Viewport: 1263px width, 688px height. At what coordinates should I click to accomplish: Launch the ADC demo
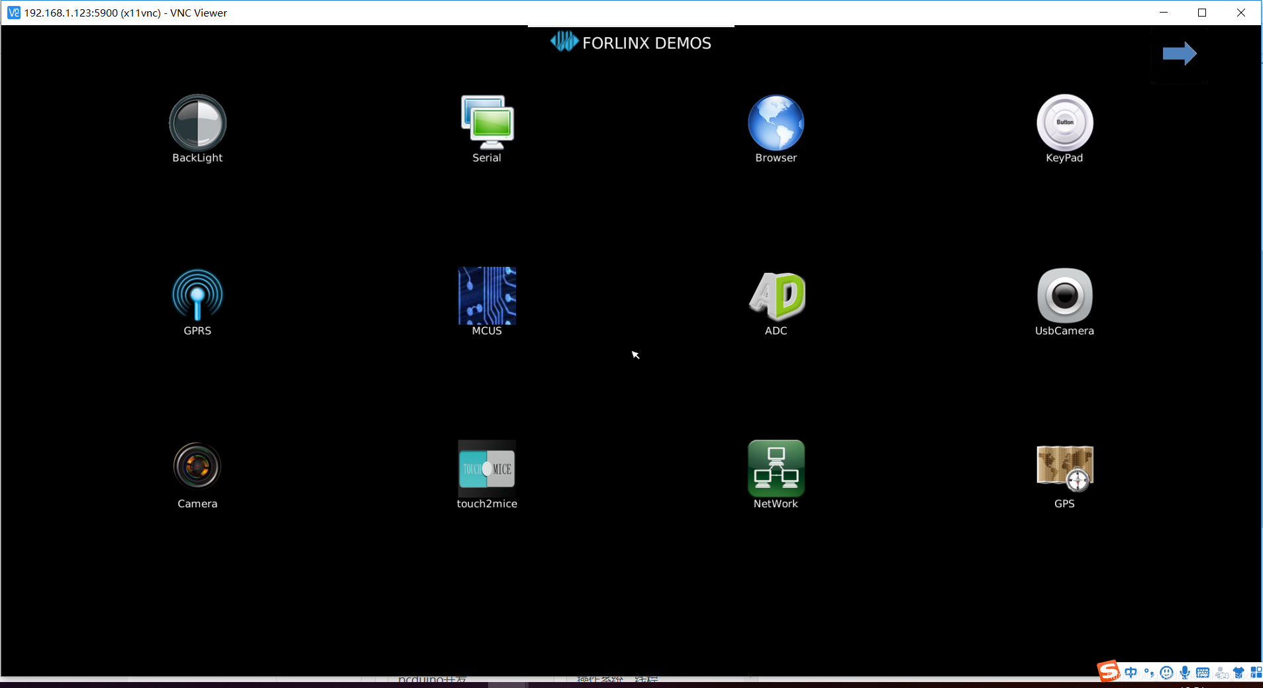tap(776, 295)
